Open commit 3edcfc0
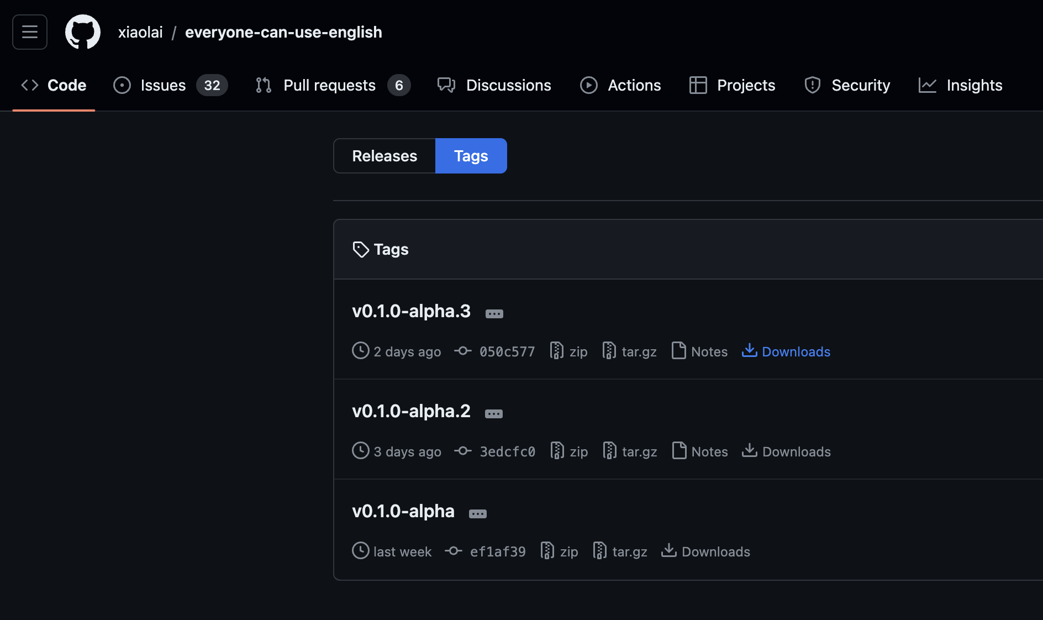The height and width of the screenshot is (620, 1043). pos(507,451)
